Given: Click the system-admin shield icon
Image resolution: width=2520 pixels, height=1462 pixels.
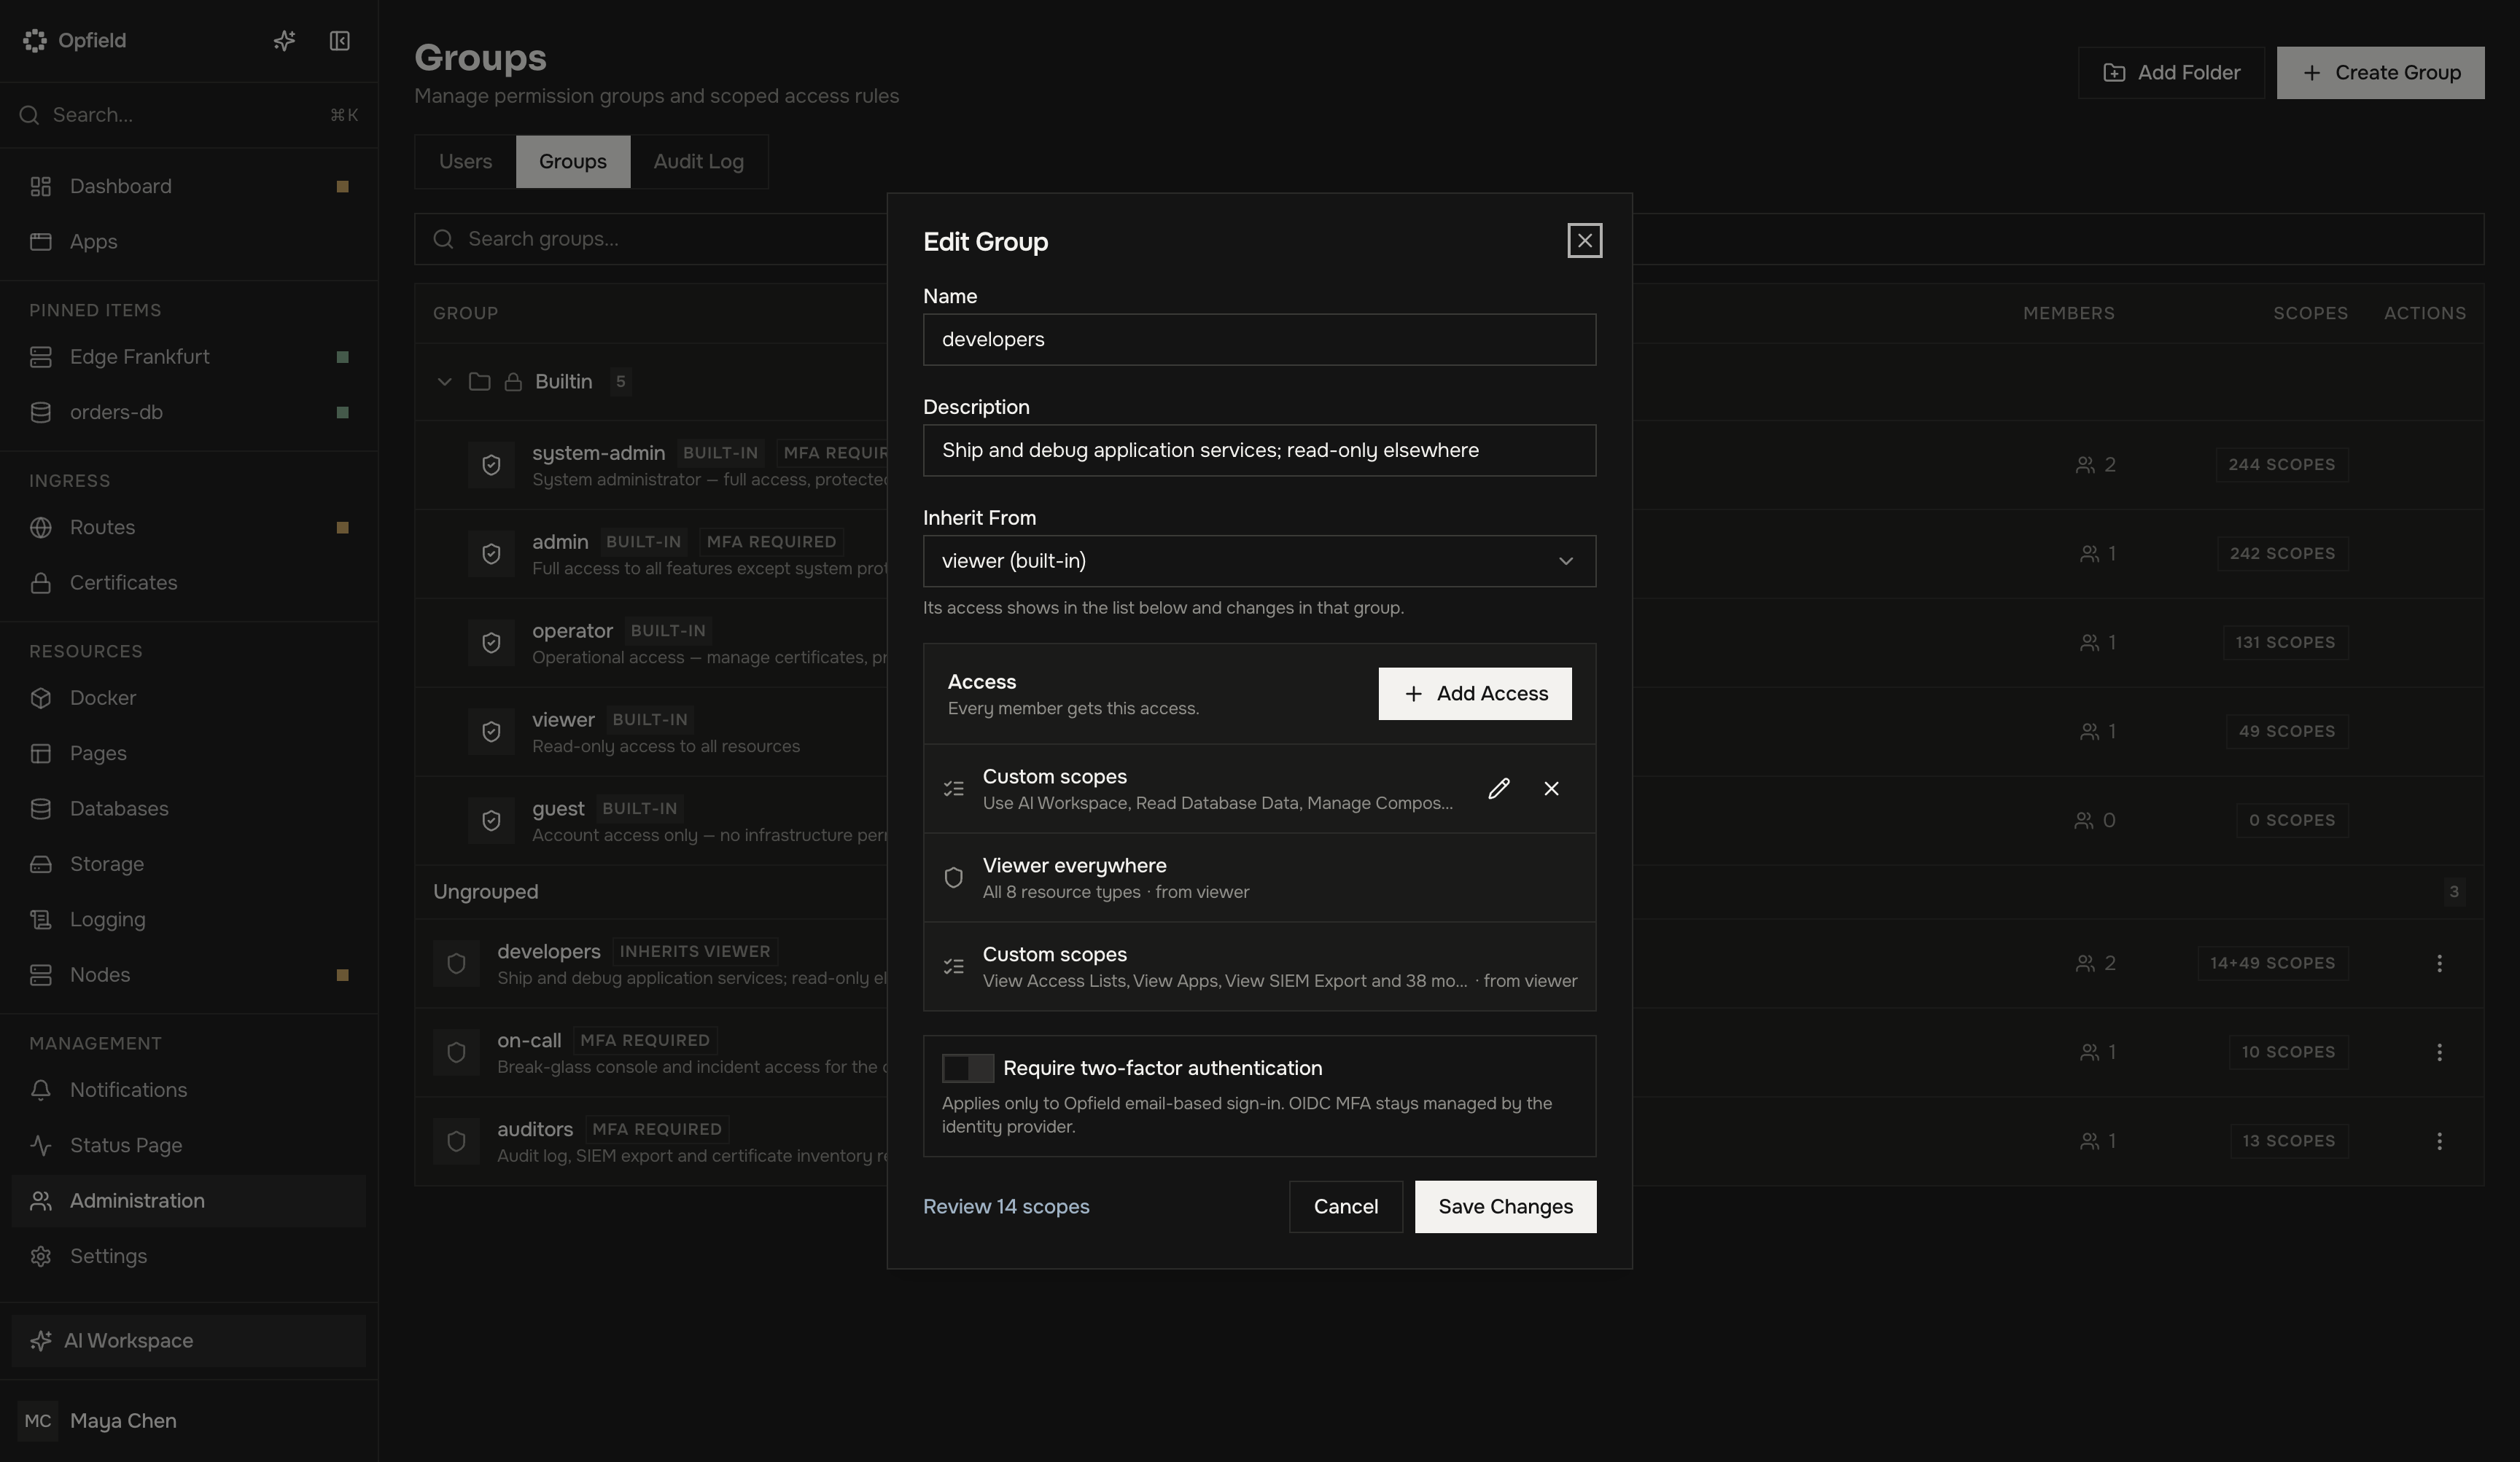Looking at the screenshot, I should click(491, 465).
